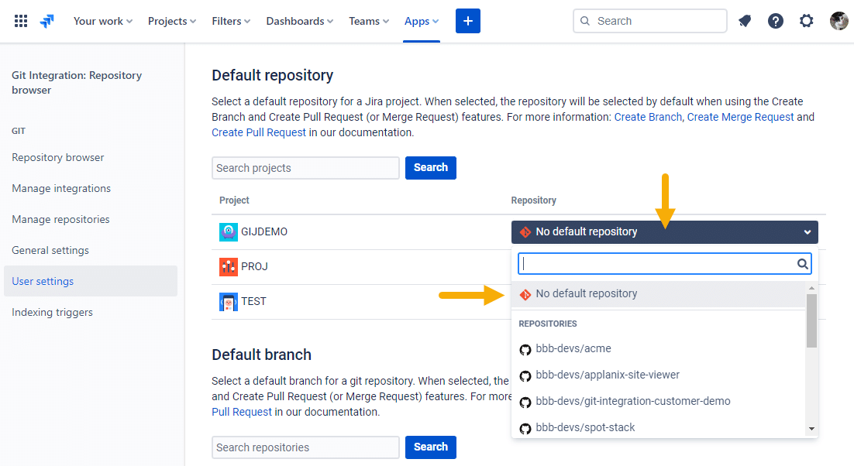The image size is (854, 466).
Task: Open the Create Merge Request link
Action: point(740,117)
